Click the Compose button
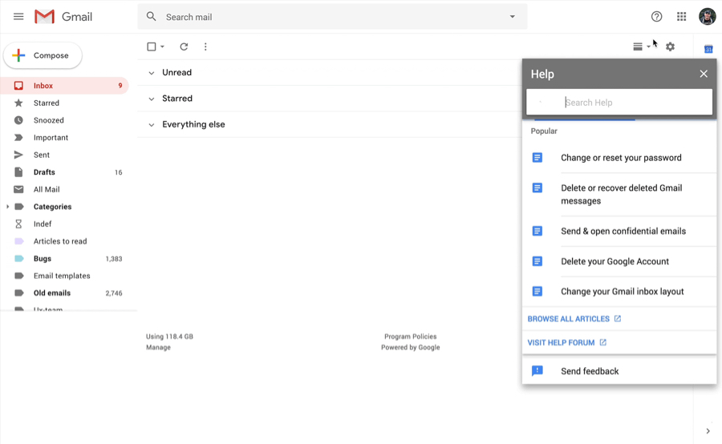722x444 pixels. click(43, 55)
